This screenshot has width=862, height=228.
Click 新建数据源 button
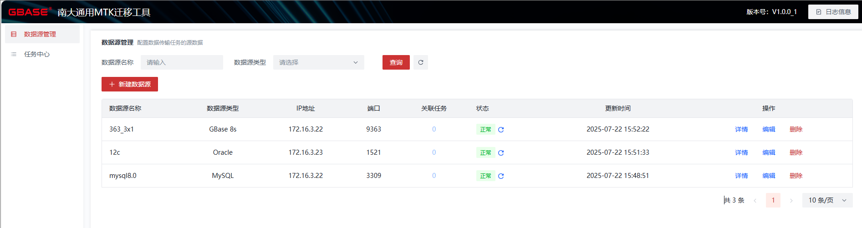tap(130, 84)
